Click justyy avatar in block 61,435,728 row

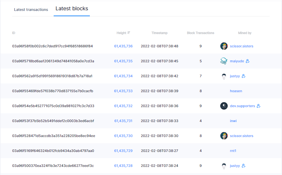(x=224, y=166)
